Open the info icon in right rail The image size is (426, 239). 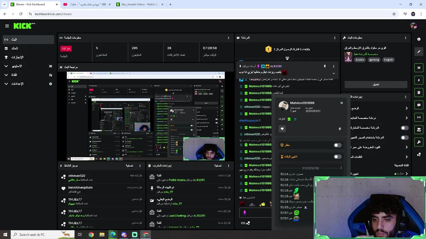coord(419,39)
